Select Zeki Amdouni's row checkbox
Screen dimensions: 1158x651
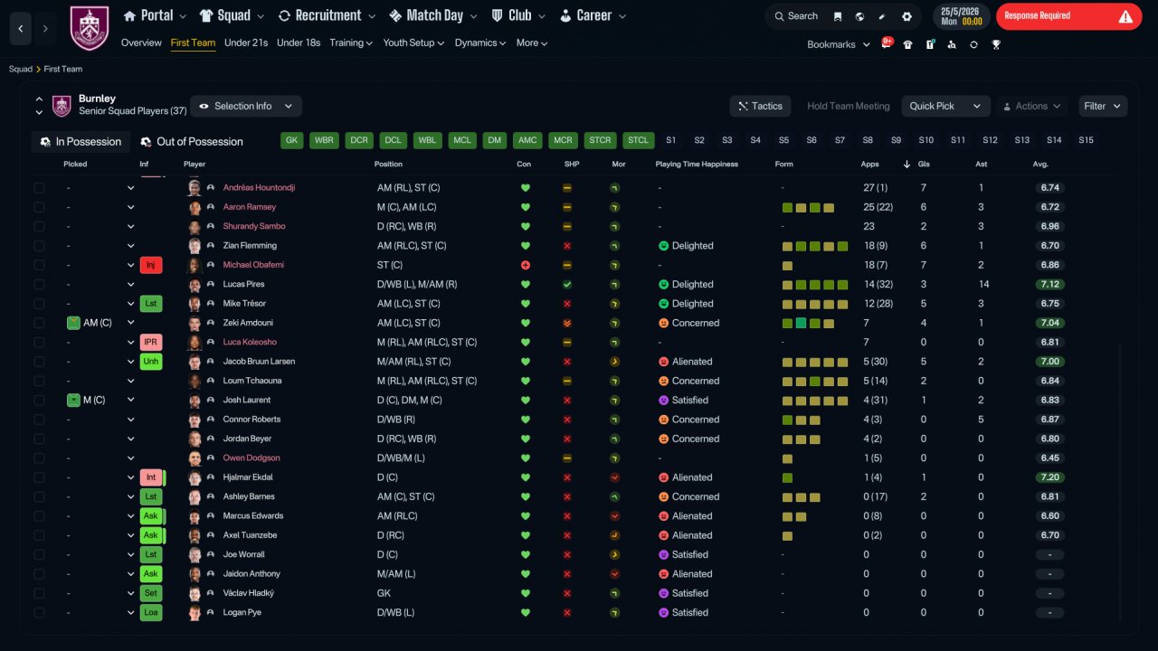click(39, 323)
